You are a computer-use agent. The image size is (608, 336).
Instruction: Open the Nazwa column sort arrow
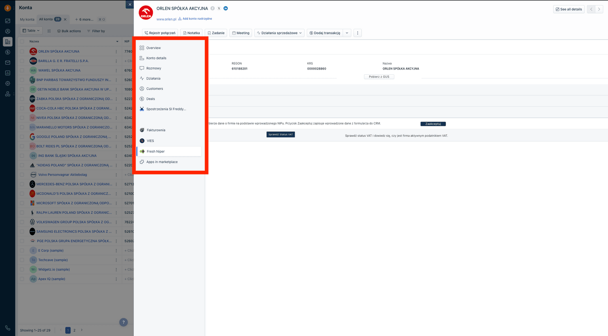[x=117, y=42]
